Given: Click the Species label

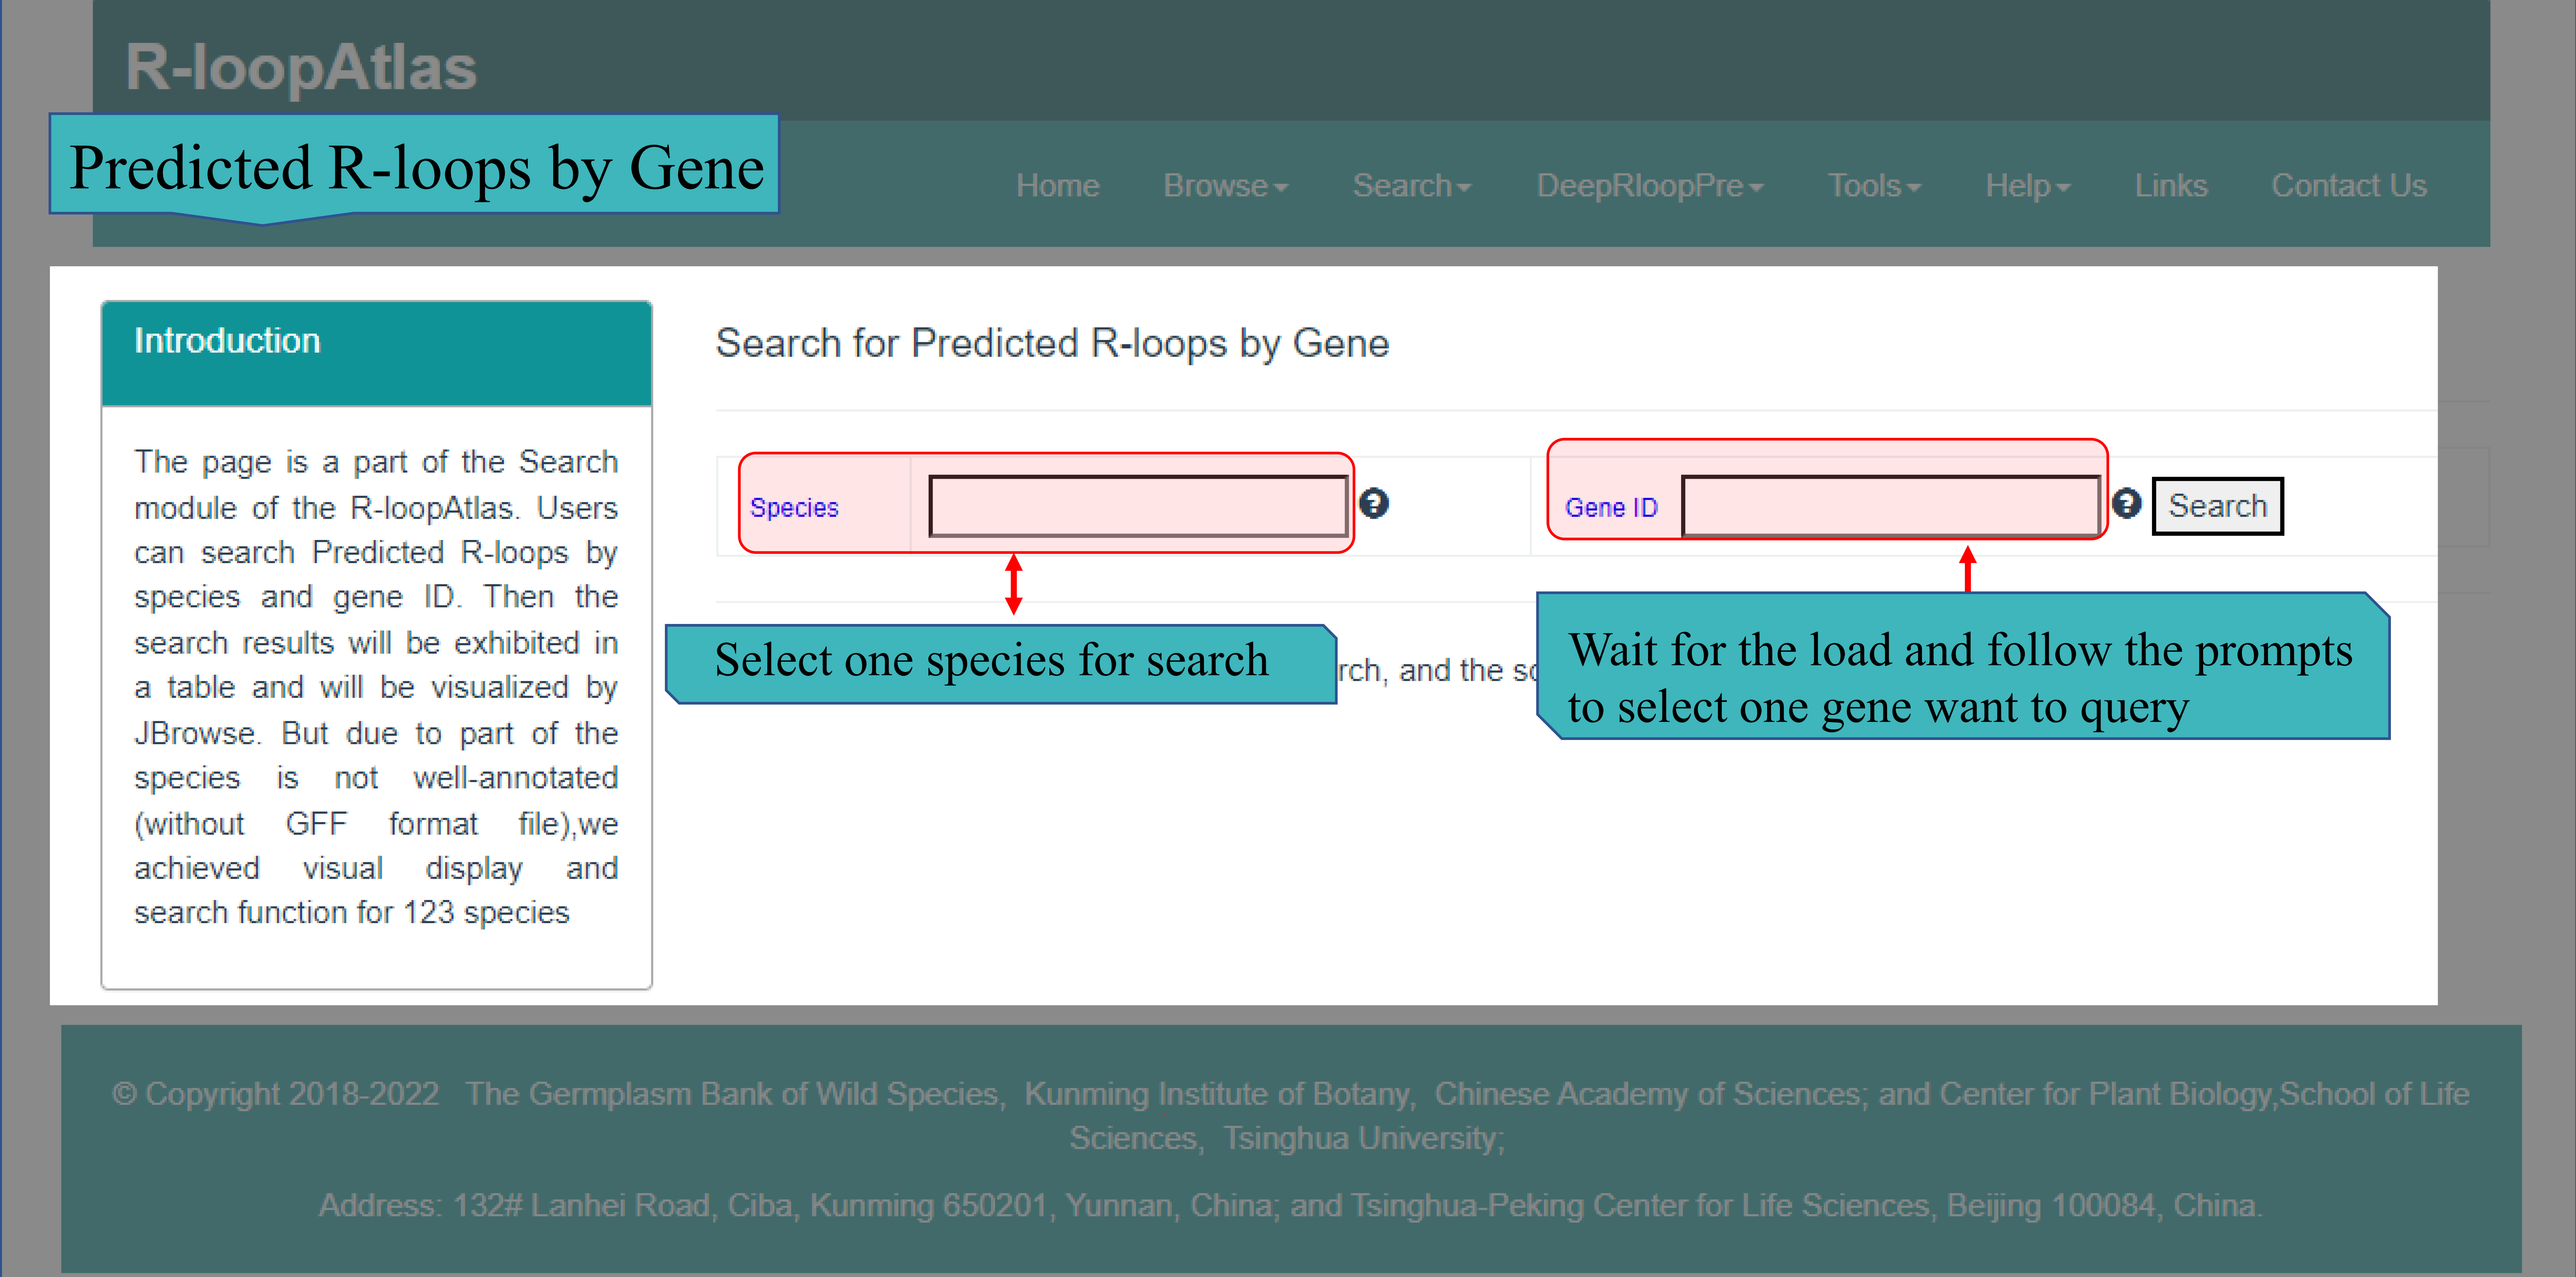Looking at the screenshot, I should [x=794, y=508].
